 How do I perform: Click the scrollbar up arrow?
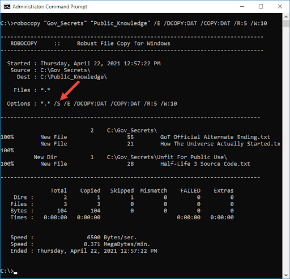pyautogui.click(x=286, y=17)
